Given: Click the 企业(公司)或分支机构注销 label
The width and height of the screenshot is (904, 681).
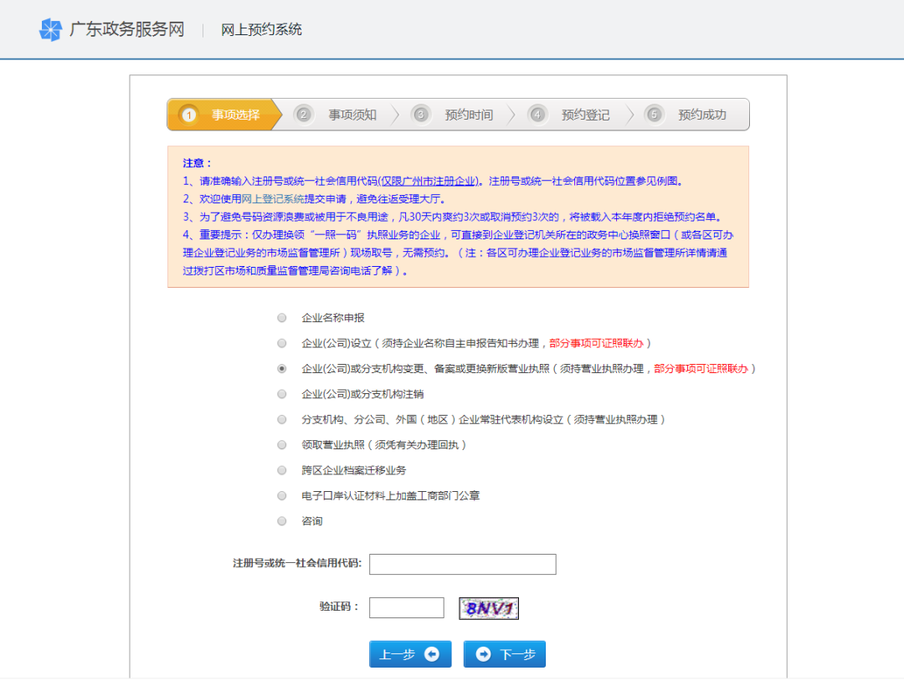Looking at the screenshot, I should (x=362, y=393).
